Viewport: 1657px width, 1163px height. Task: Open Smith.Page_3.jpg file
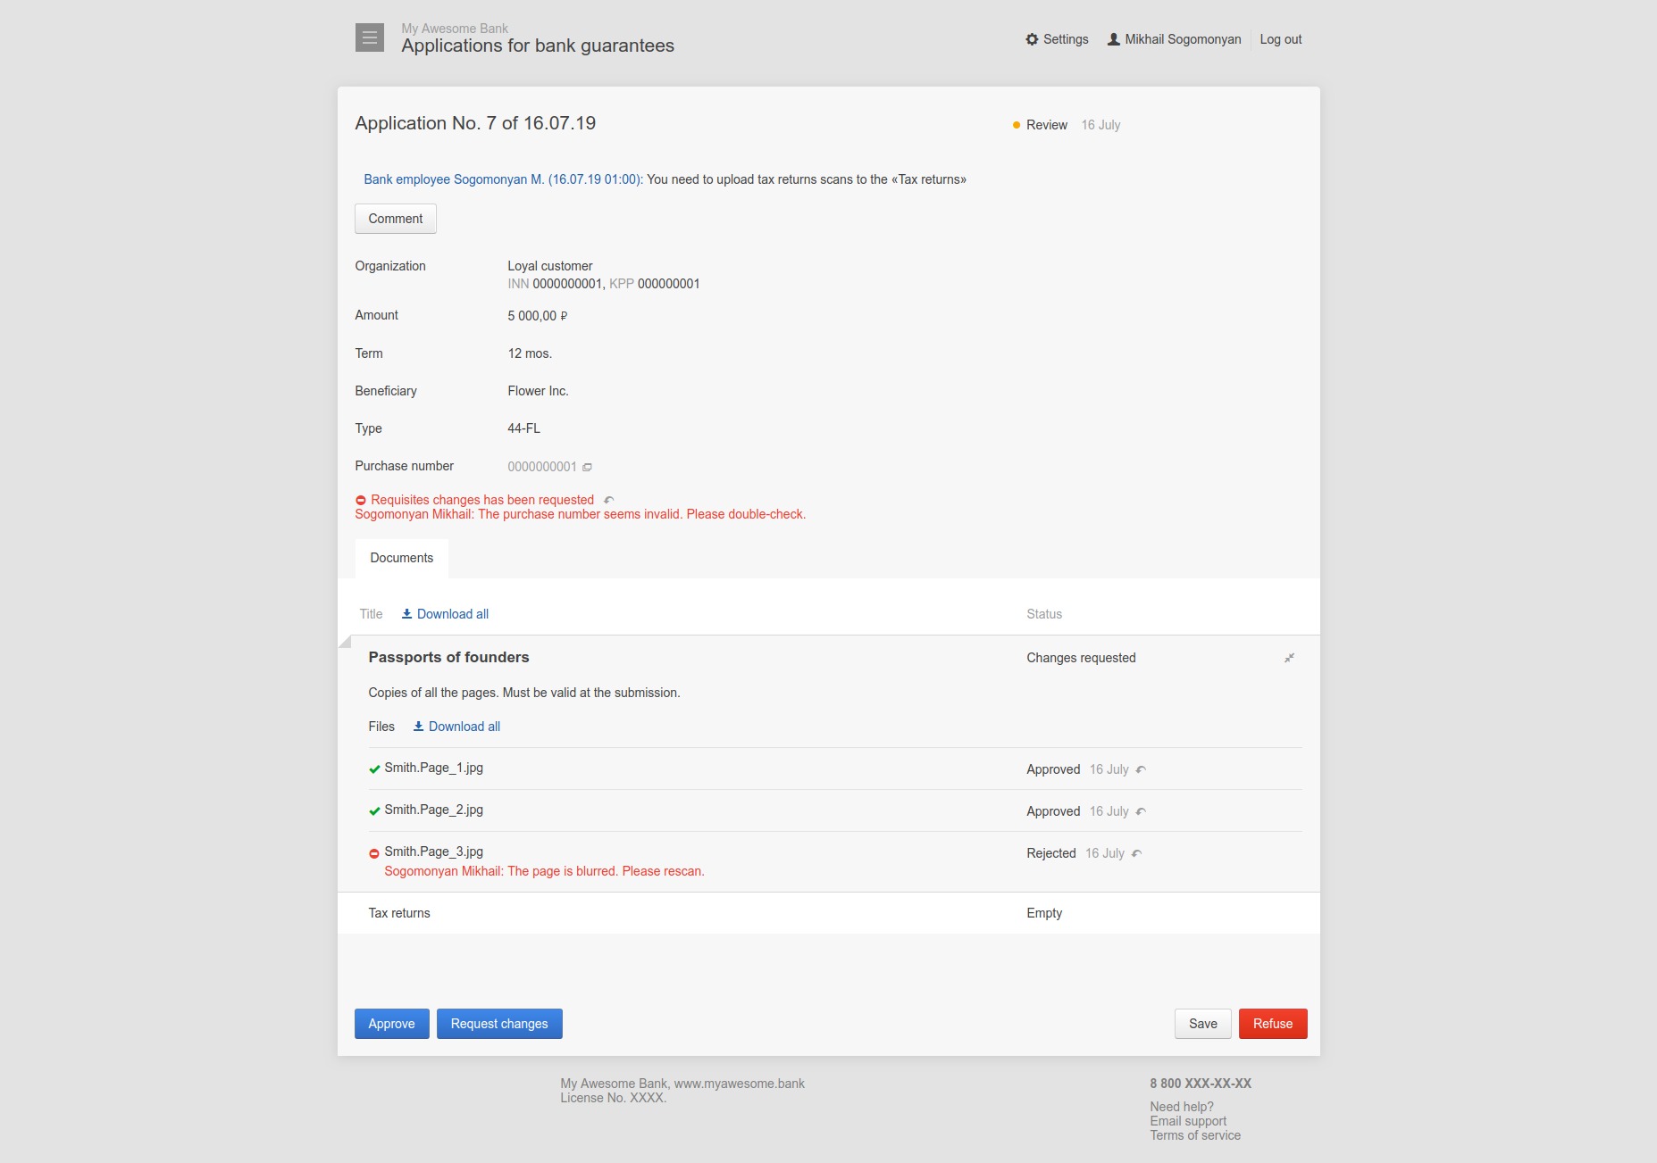[434, 851]
